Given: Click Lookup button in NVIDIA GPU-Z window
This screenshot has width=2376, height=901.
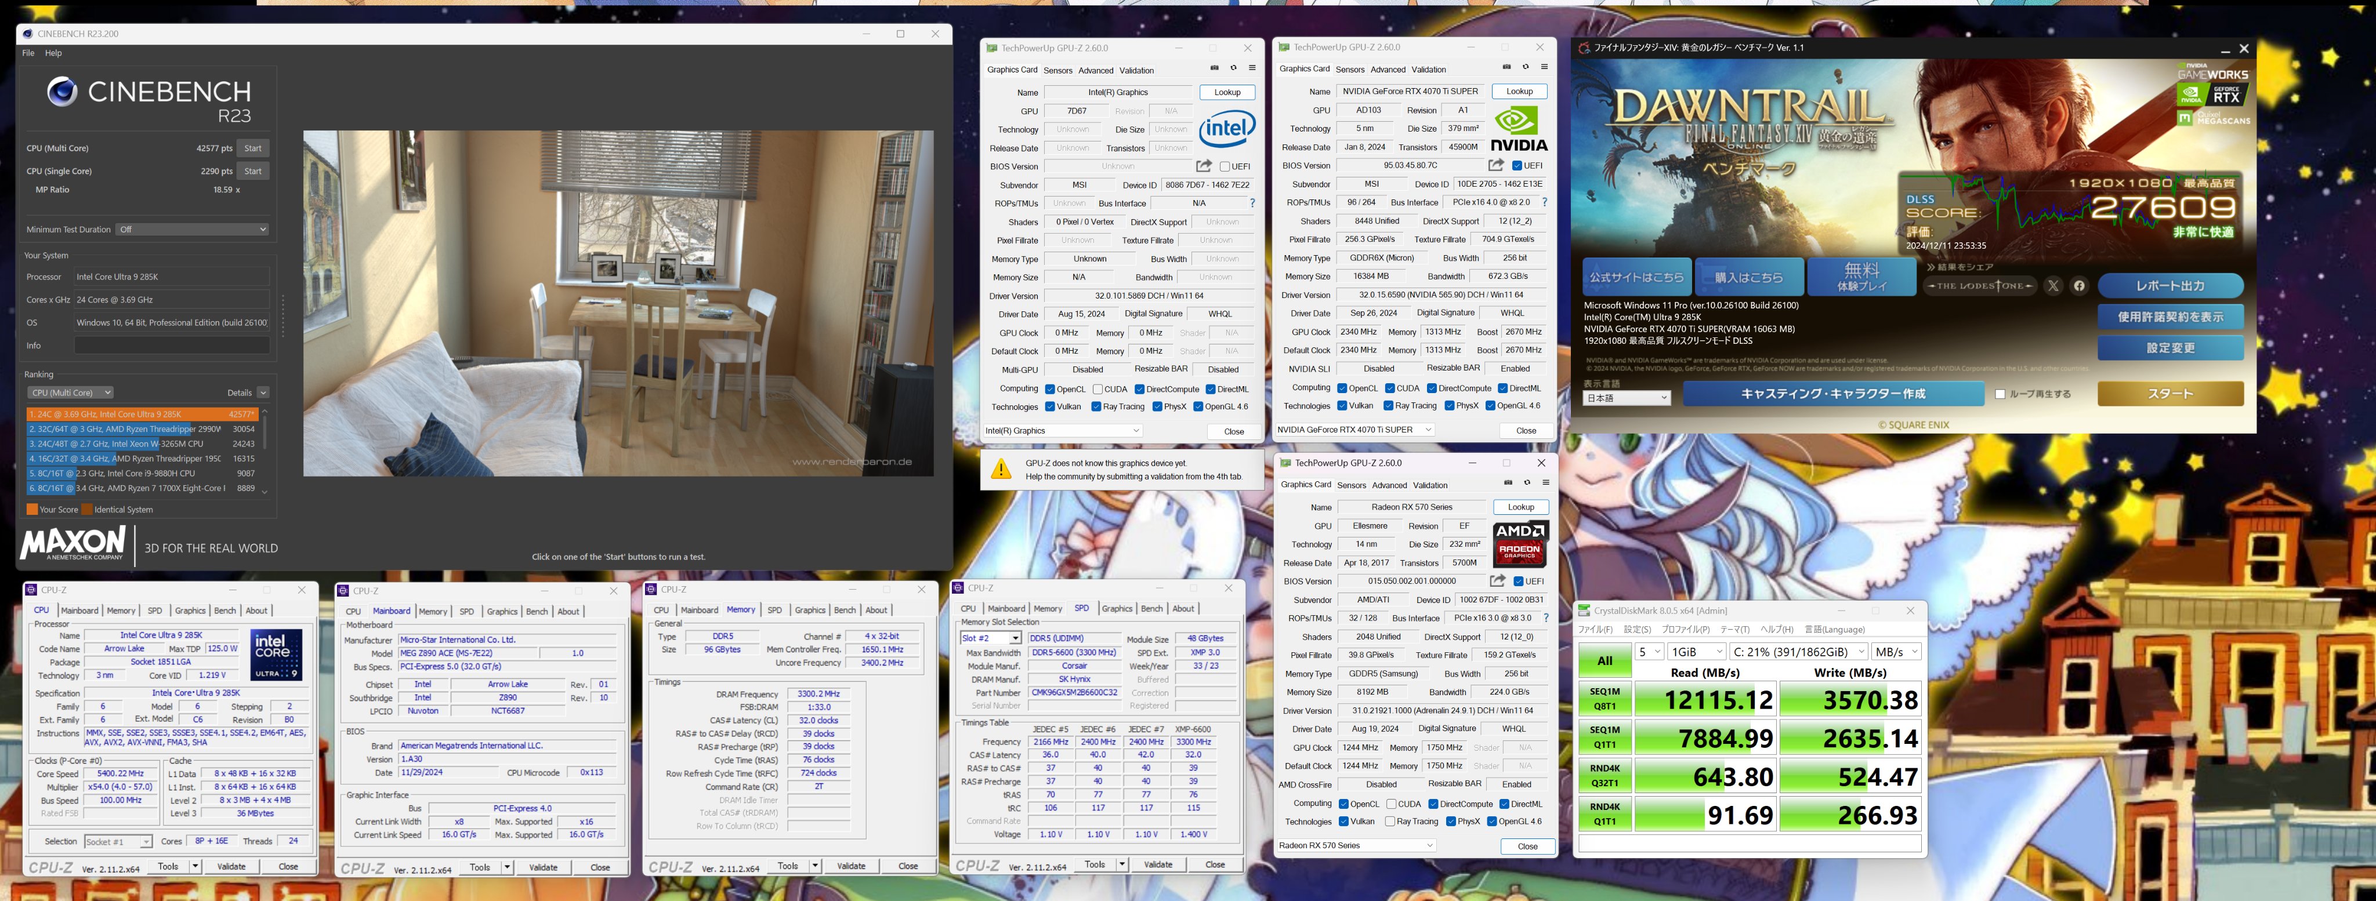Looking at the screenshot, I should [x=1519, y=91].
